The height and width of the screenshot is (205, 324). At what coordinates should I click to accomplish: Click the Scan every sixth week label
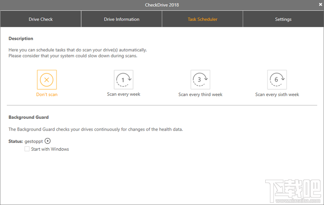click(277, 95)
